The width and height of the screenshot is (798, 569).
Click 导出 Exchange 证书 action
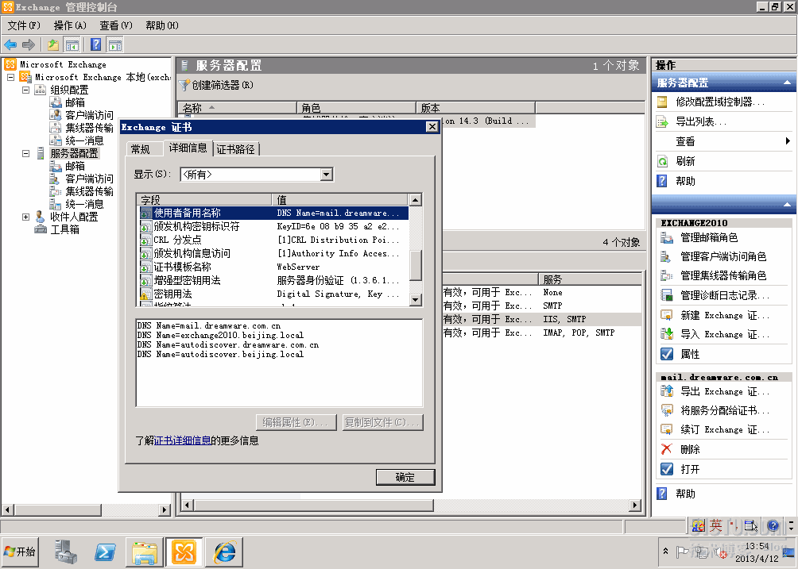click(725, 392)
